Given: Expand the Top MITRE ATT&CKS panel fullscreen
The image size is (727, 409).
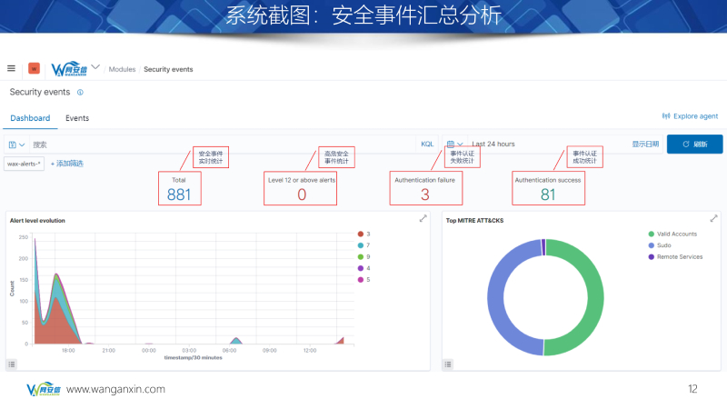Looking at the screenshot, I should pos(713,219).
